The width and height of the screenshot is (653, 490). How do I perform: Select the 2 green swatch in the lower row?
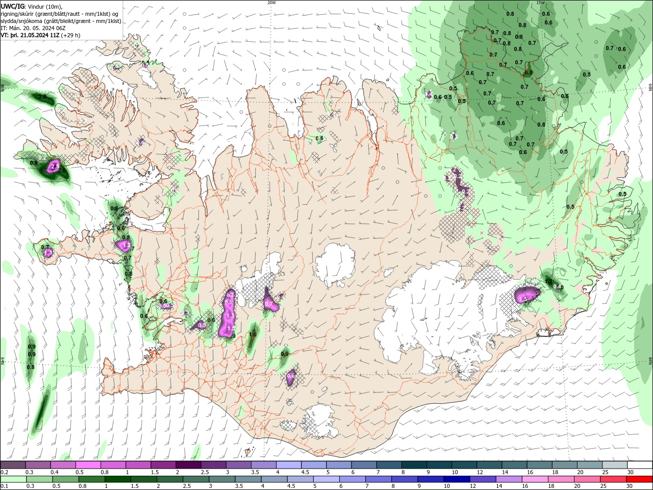point(170,479)
